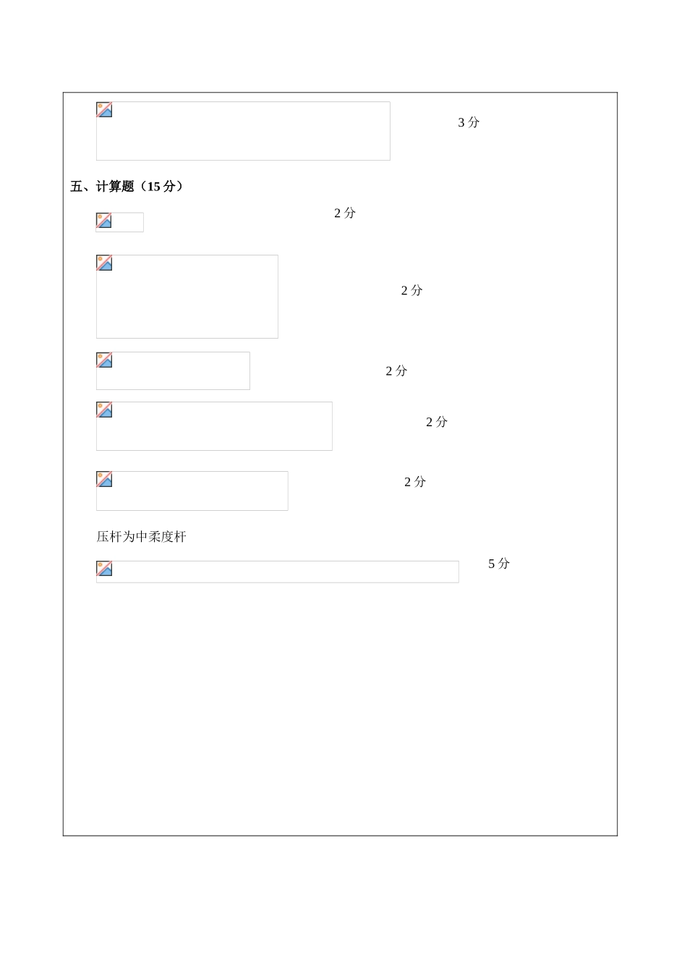687x953 pixels.
Task: Select the fourth image placeholder under 计算题
Action: tap(215, 426)
